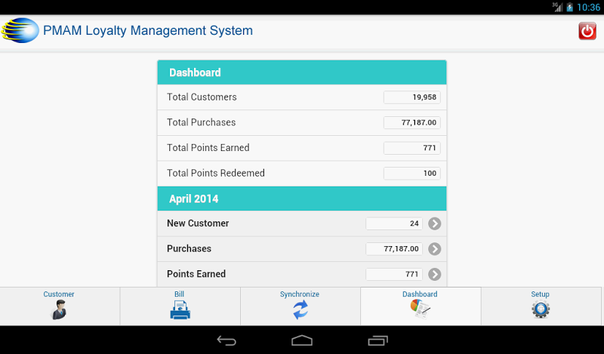Open the Bill printer icon
This screenshot has height=354, width=604.
pyautogui.click(x=180, y=310)
